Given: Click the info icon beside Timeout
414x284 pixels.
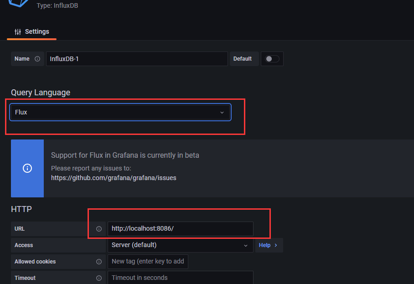Looking at the screenshot, I should click(99, 278).
